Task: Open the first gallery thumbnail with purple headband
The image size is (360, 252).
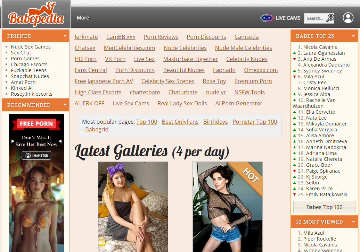Action: tap(133, 207)
